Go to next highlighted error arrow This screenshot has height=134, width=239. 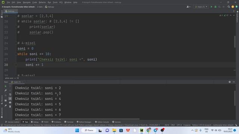tap(234, 16)
